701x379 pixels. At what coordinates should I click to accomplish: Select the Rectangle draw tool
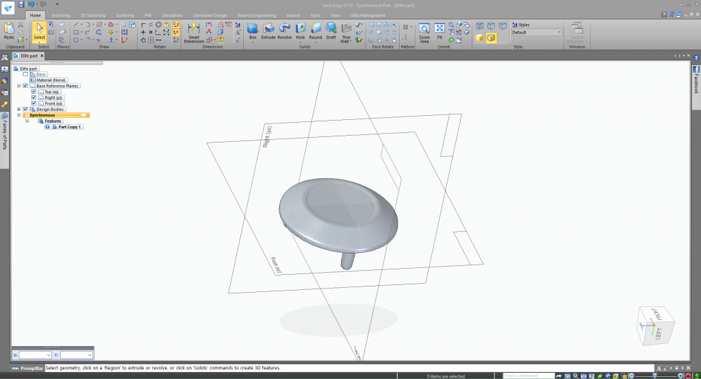tap(76, 32)
